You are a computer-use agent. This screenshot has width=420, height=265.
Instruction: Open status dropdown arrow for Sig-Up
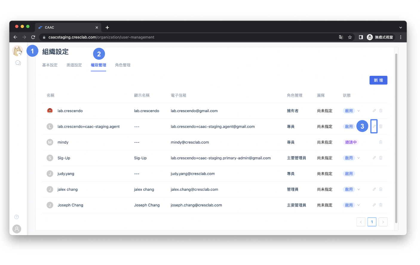(x=358, y=158)
